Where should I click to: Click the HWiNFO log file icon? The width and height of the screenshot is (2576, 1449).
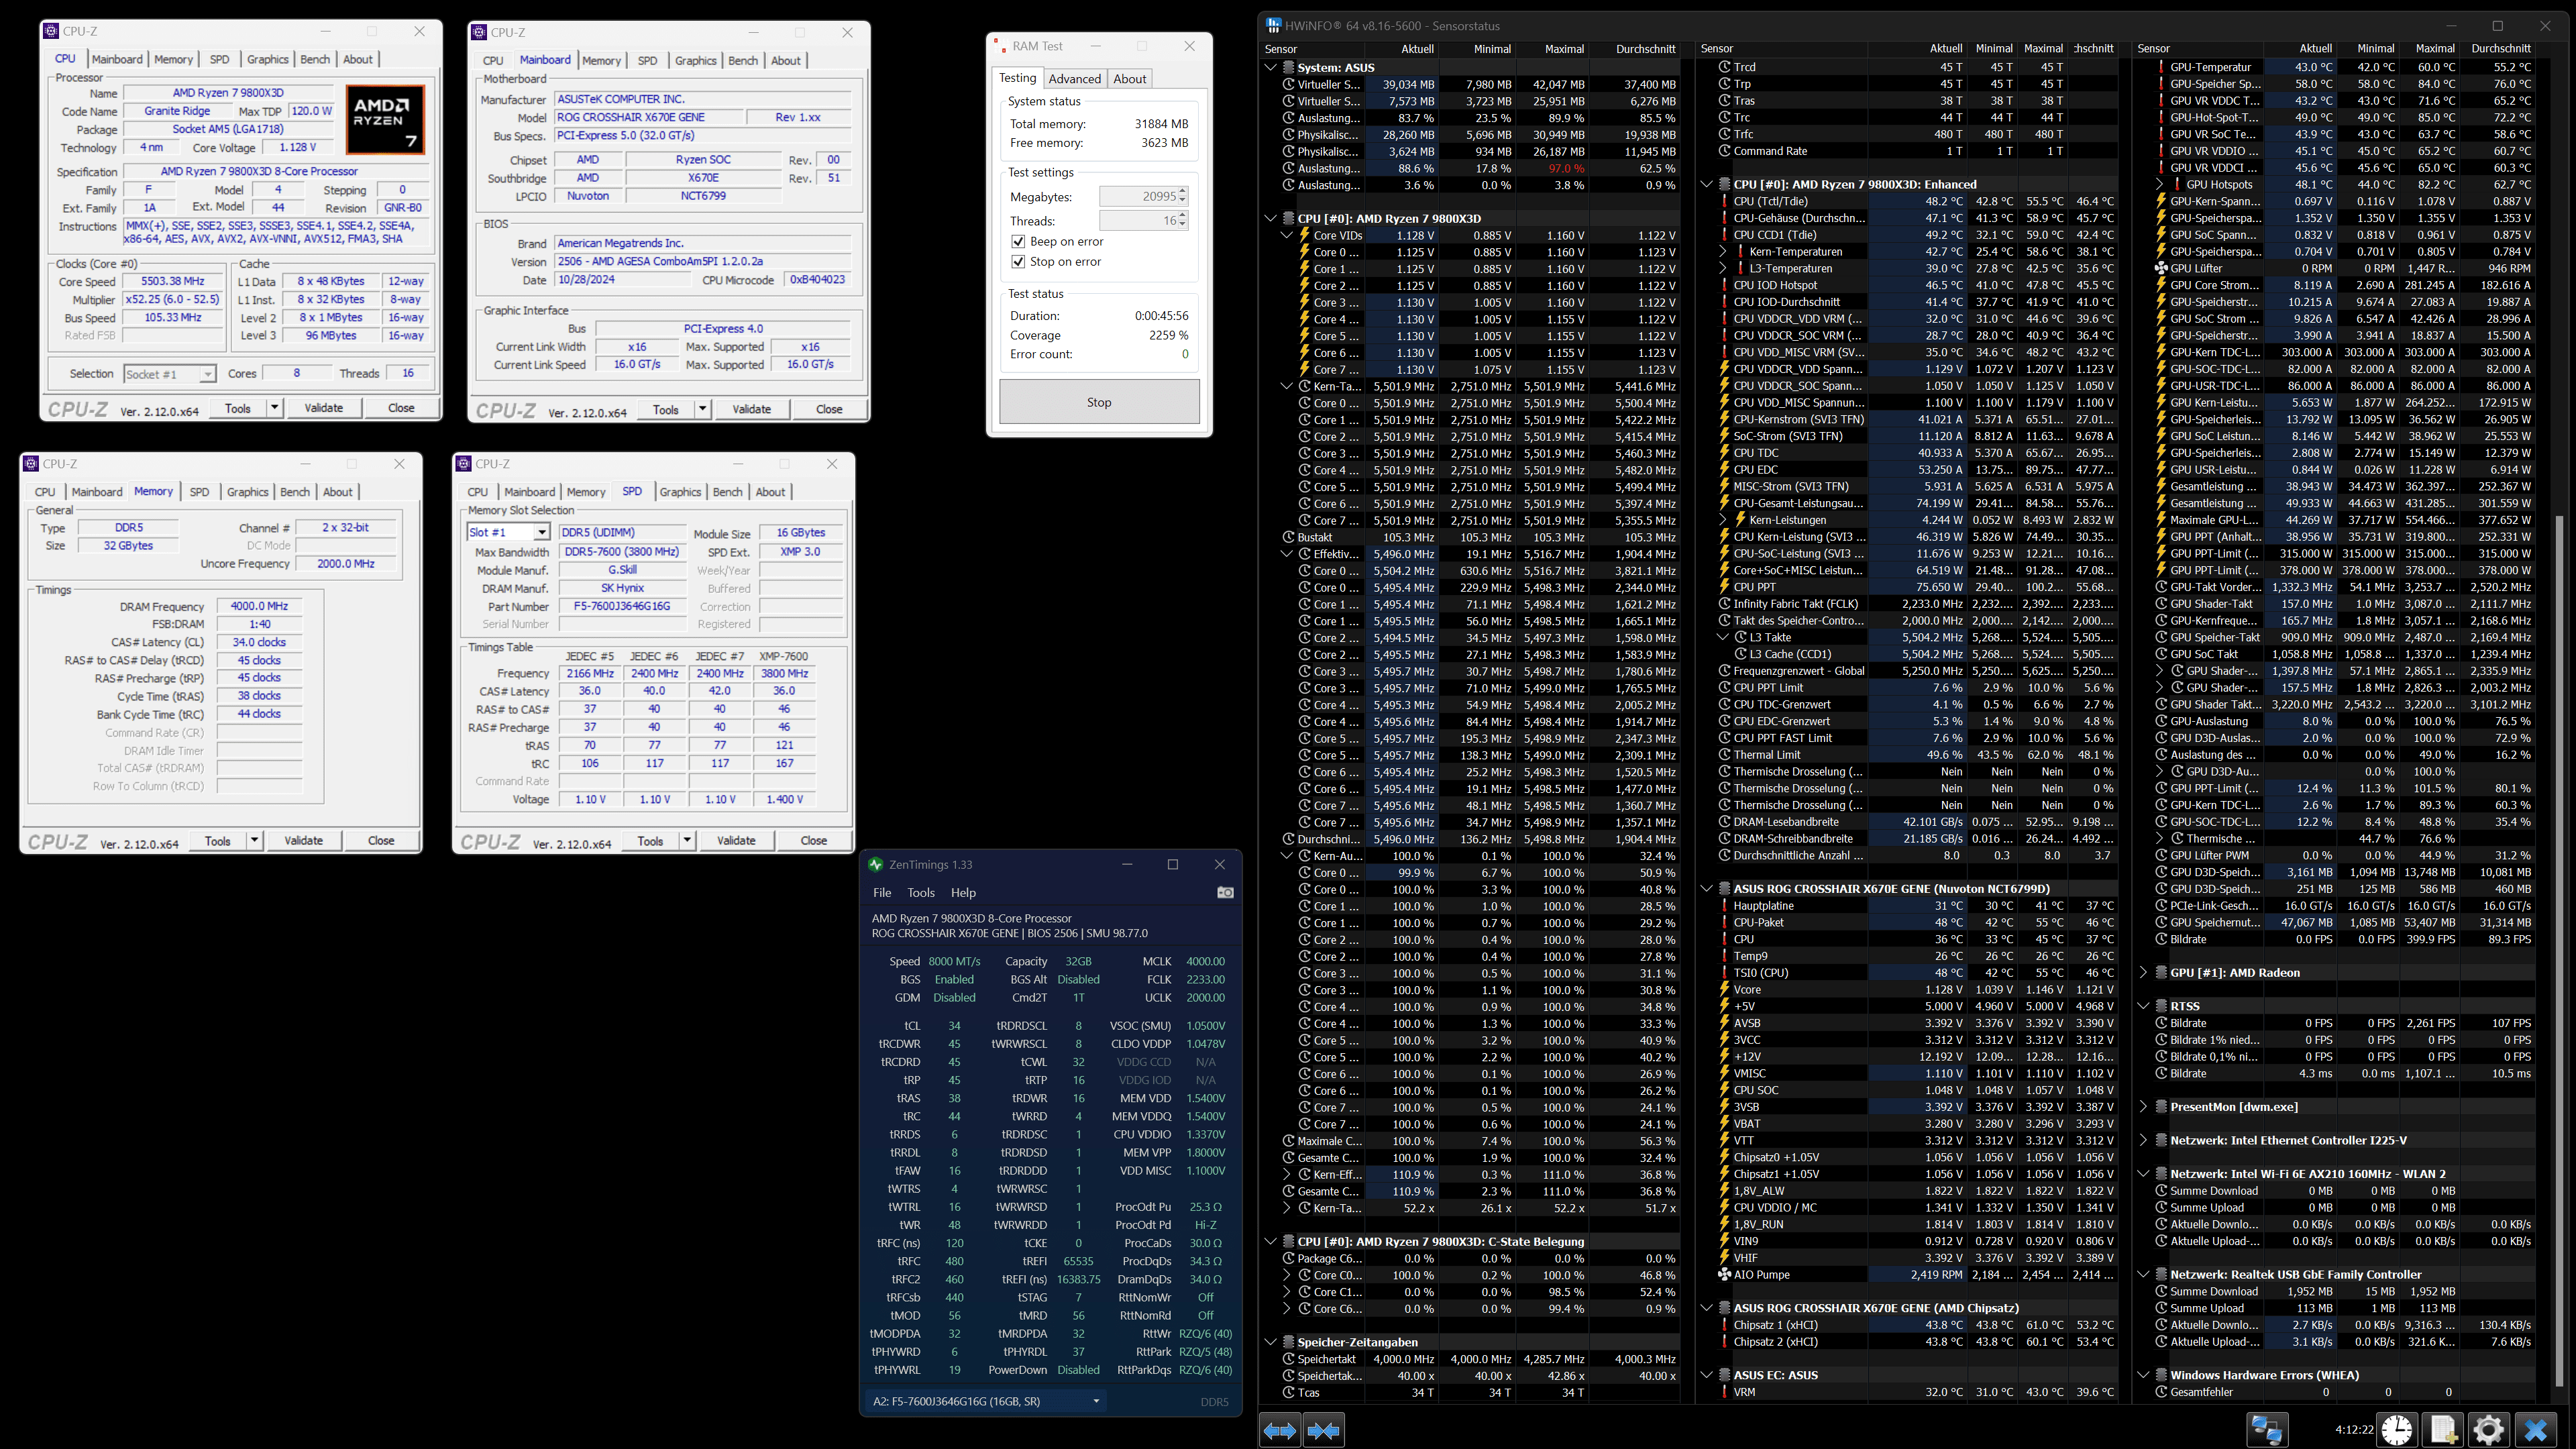click(2442, 1430)
